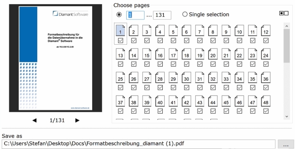Enable the Single selection radio button

click(x=185, y=14)
